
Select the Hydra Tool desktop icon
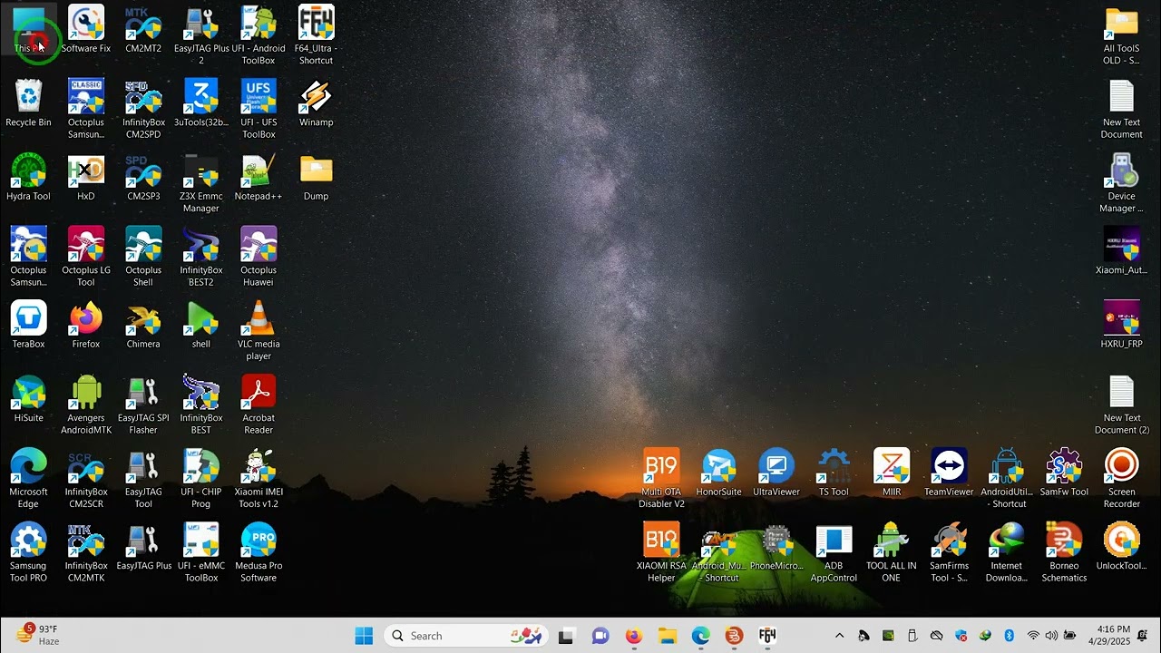tap(28, 178)
